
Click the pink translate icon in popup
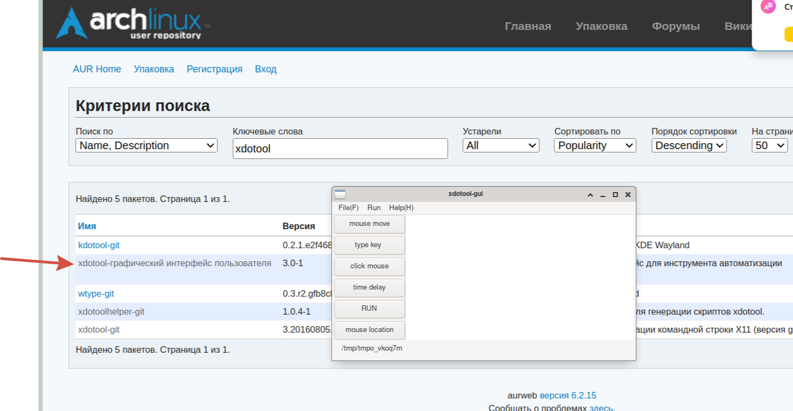(x=768, y=7)
